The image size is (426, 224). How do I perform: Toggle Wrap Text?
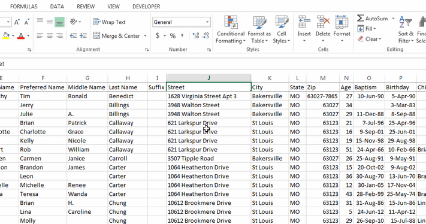point(109,22)
